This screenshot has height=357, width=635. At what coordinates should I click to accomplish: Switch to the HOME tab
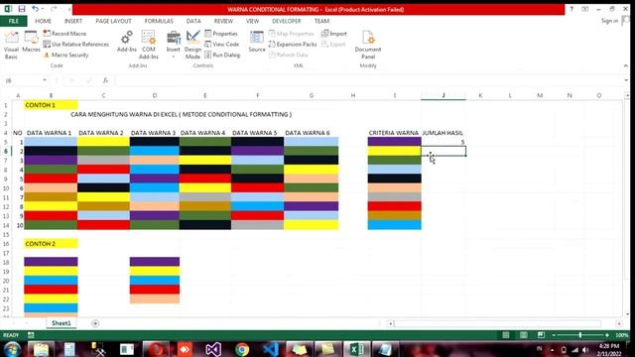click(43, 21)
